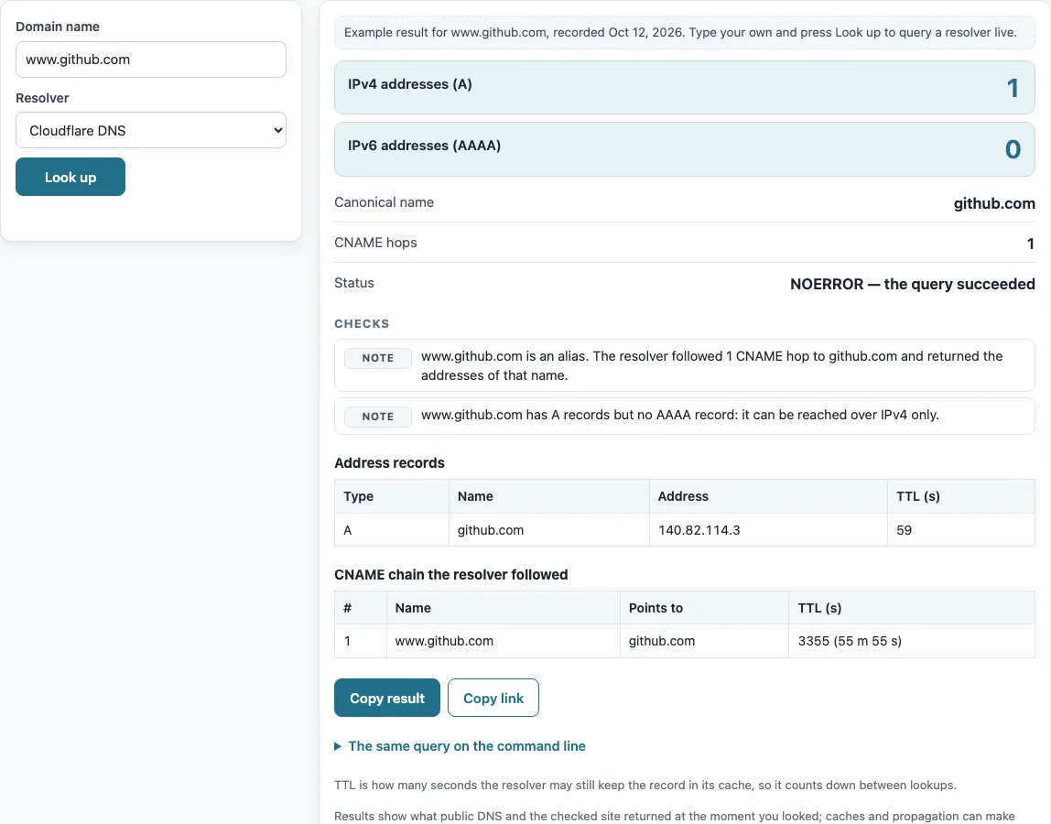Click the 'CHECKS' section label
Viewport: 1051px width, 824px height.
point(362,324)
